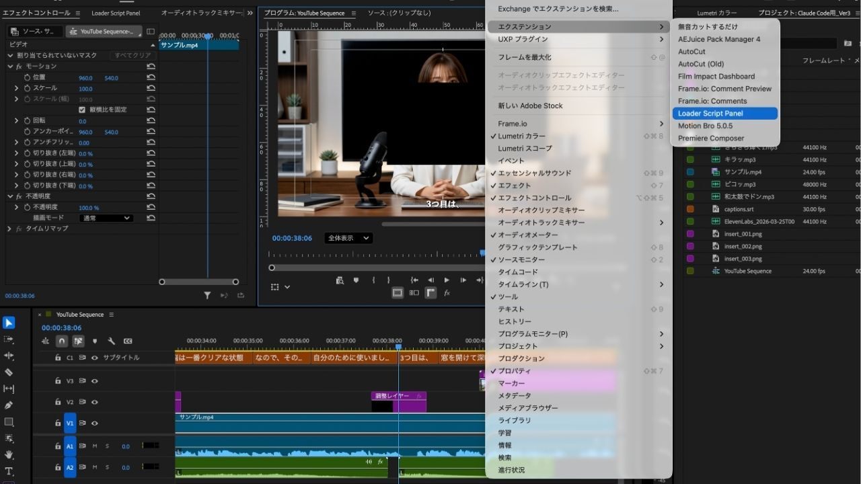The image size is (861, 484).
Task: Add a marker in the timeline
Action: click(x=95, y=341)
